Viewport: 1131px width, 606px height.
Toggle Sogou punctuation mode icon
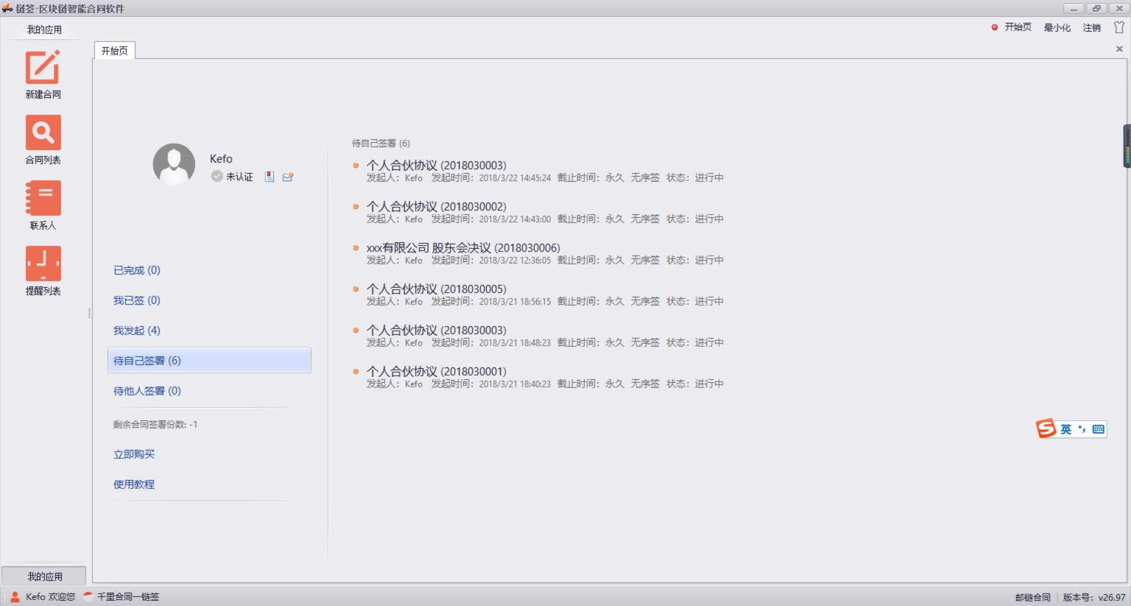pyautogui.click(x=1082, y=429)
